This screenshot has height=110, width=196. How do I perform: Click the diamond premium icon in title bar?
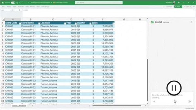click(x=179, y=3)
